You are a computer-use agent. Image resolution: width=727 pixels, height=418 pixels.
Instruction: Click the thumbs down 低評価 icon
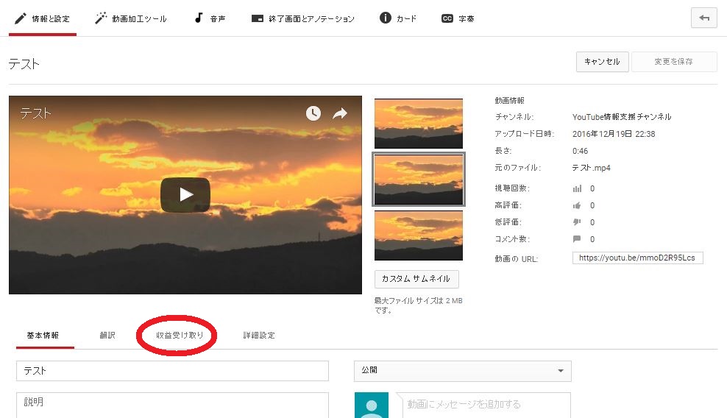[577, 222]
